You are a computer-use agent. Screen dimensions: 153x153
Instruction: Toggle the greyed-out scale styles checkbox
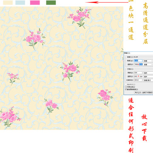[126, 85]
